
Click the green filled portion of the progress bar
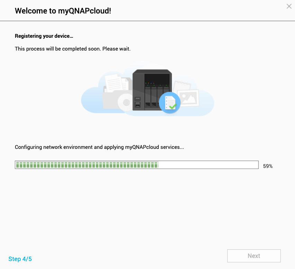click(x=86, y=164)
